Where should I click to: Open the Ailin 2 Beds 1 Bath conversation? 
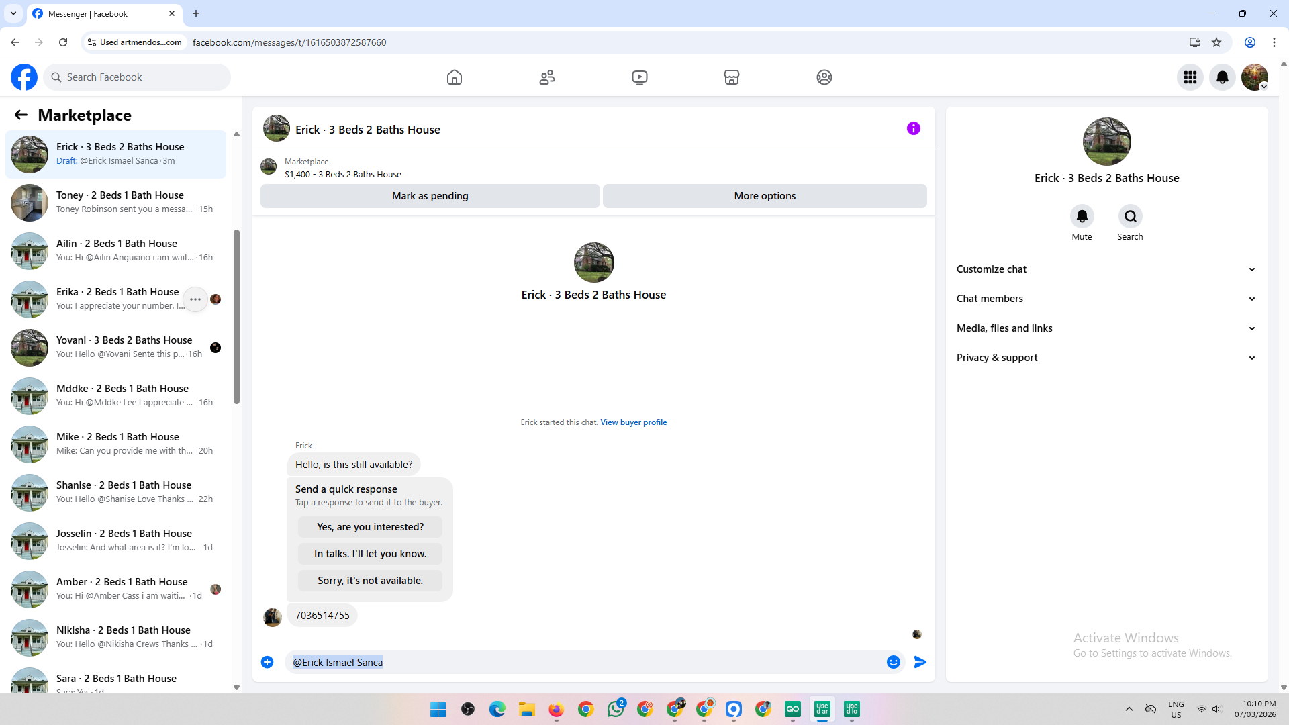(116, 251)
